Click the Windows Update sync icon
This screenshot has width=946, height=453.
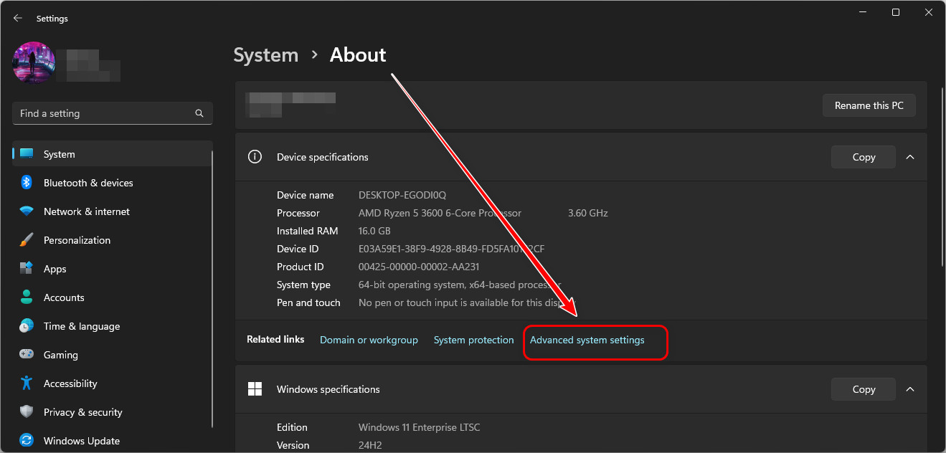pos(27,441)
